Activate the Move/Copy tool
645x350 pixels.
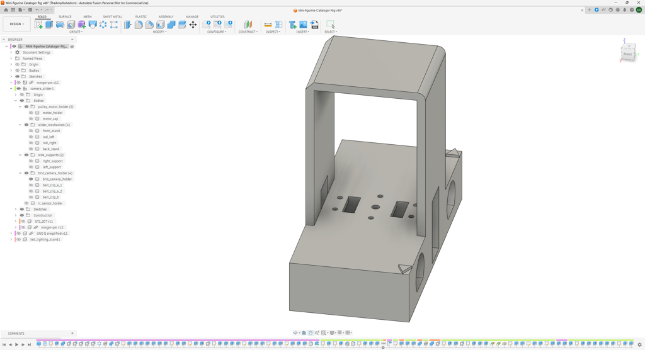point(193,25)
